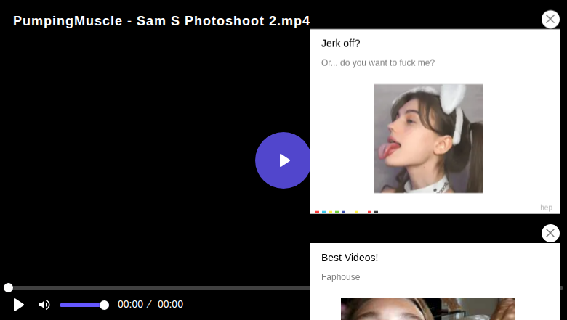Click the 'hep' label in top ad corner

(x=546, y=208)
